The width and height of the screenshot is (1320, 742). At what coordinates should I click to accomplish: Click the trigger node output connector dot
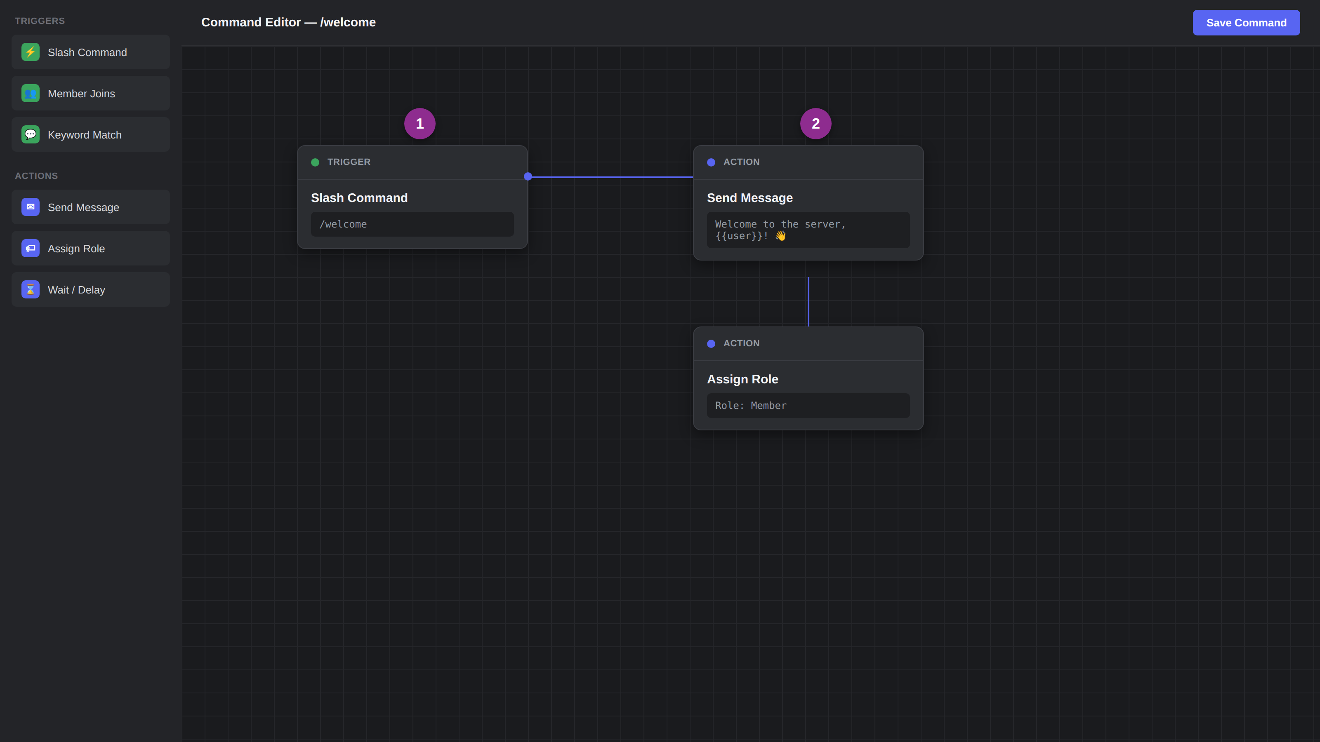pyautogui.click(x=528, y=177)
